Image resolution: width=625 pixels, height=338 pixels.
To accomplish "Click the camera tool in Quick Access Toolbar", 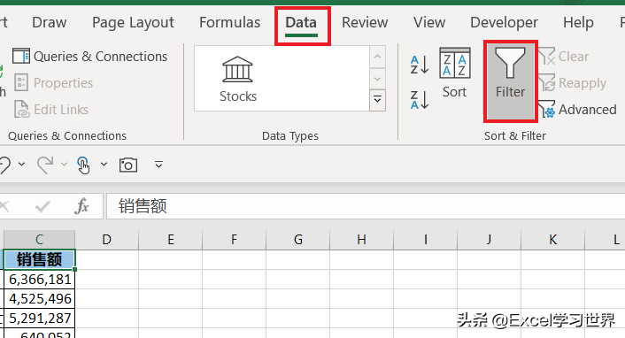I will tap(128, 165).
